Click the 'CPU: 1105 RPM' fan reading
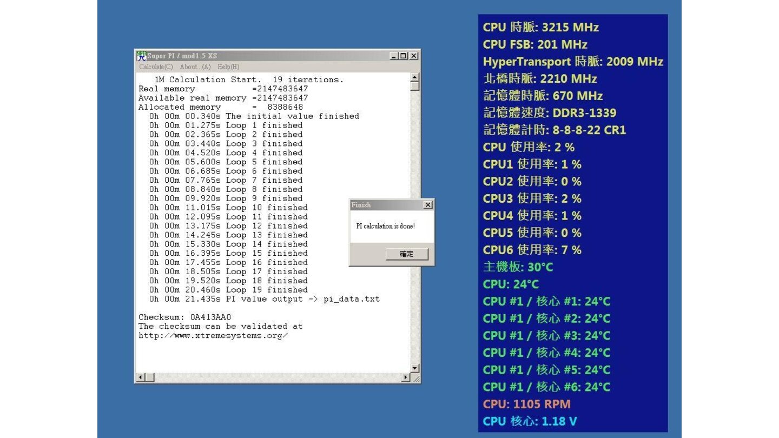The width and height of the screenshot is (779, 438). (526, 404)
